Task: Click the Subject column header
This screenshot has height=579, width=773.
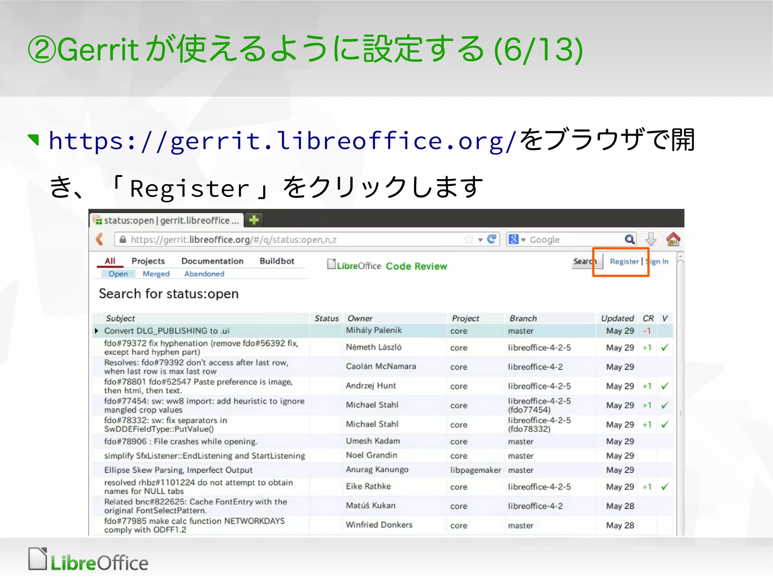Action: click(x=120, y=318)
